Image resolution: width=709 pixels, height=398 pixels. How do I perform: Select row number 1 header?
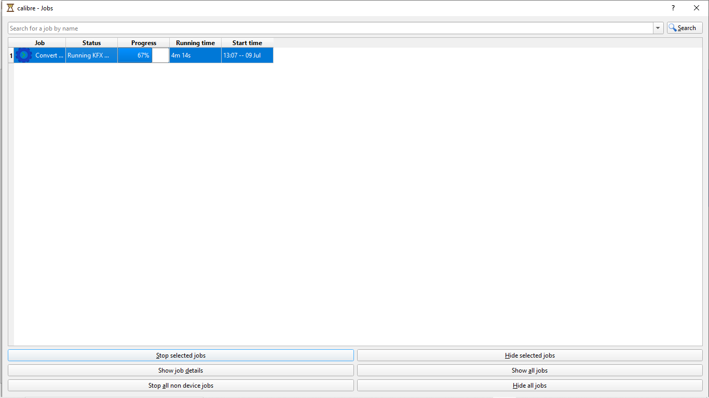[11, 55]
